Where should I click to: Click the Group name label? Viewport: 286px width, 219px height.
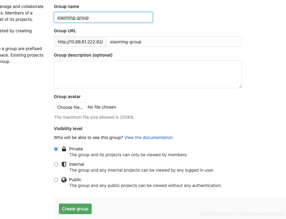[x=66, y=6]
